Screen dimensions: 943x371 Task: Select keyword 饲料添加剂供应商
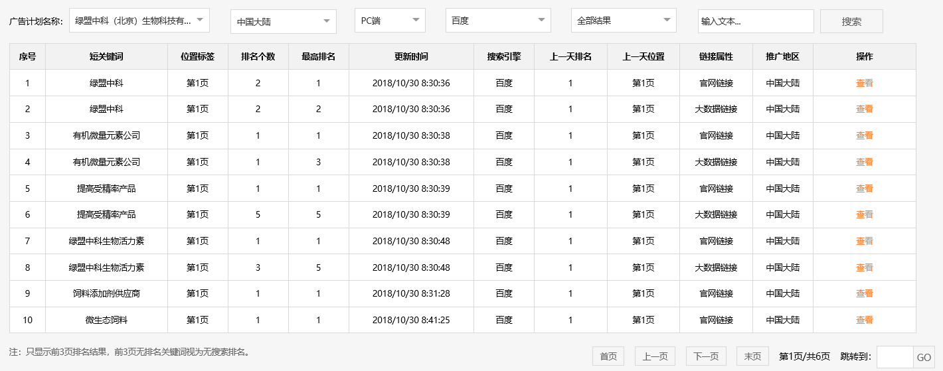pos(106,293)
